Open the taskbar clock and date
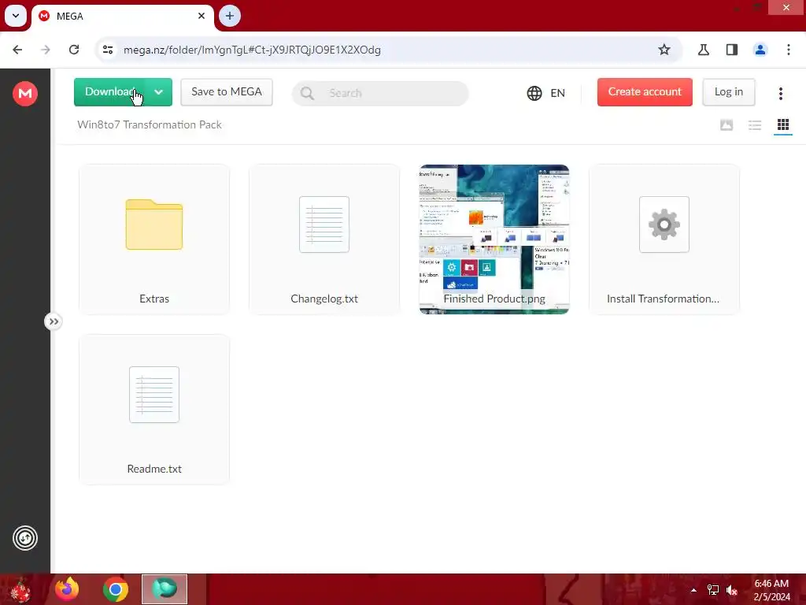The image size is (806, 605). (x=771, y=590)
